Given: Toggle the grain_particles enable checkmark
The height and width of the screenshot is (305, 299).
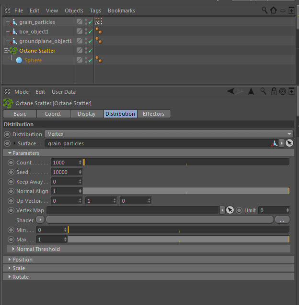Looking at the screenshot, I should 90,22.
